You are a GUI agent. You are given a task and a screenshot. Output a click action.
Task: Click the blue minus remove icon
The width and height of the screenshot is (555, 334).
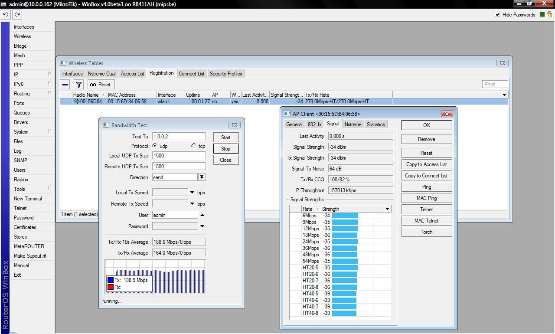(x=65, y=85)
